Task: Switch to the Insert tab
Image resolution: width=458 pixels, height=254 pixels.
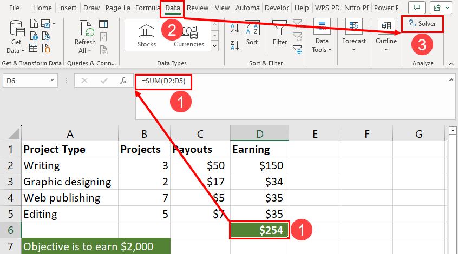Action: (x=68, y=8)
